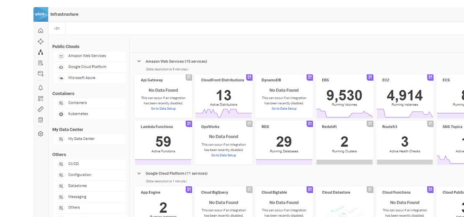464x217 pixels.
Task: Open the Alerts bell icon
Action: click(41, 88)
